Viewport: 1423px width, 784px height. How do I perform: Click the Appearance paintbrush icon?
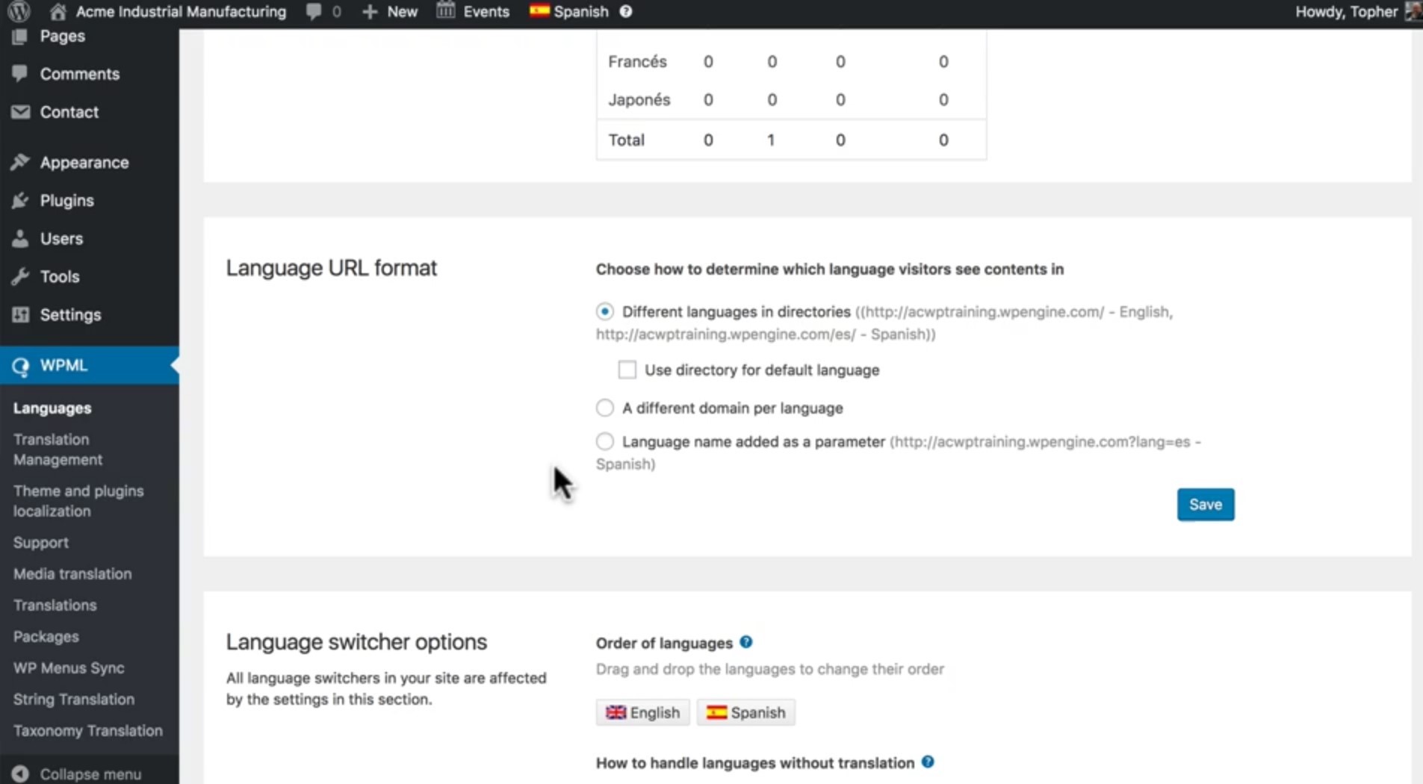click(x=20, y=161)
